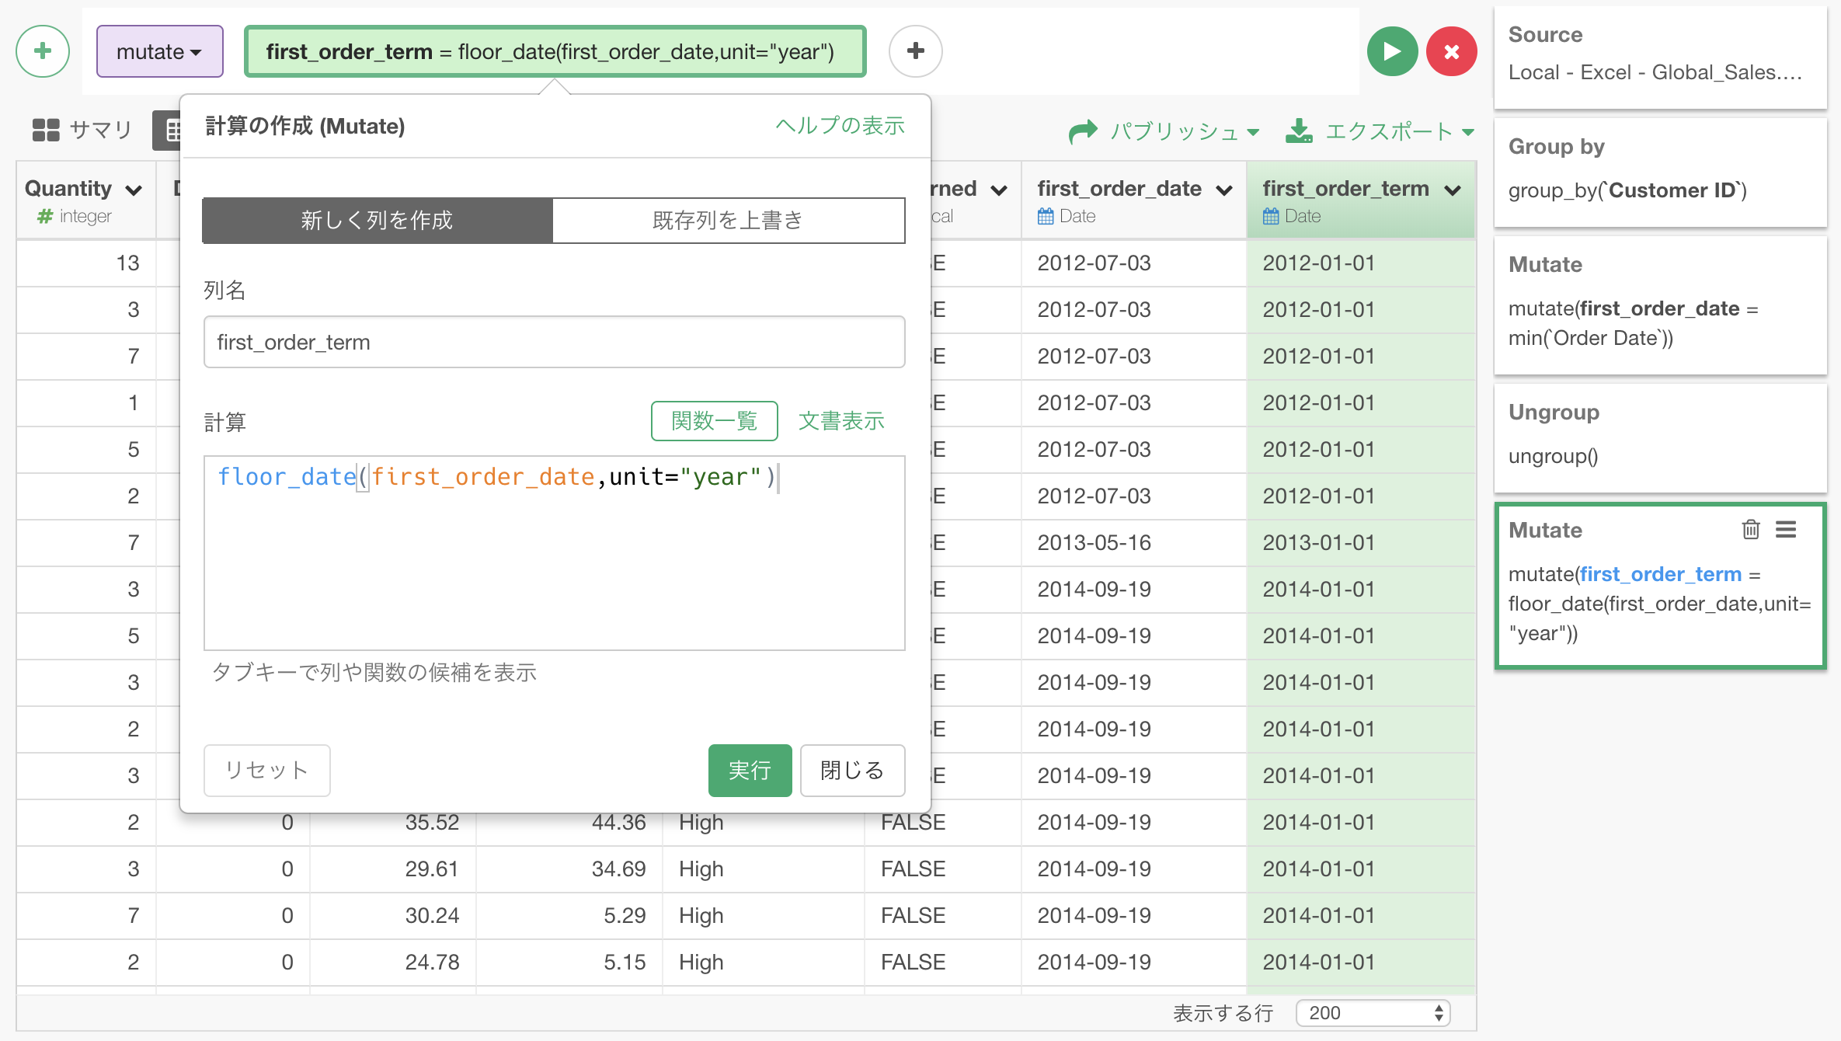The width and height of the screenshot is (1841, 1041).
Task: Click the value 5.29 in table
Action: (x=625, y=915)
